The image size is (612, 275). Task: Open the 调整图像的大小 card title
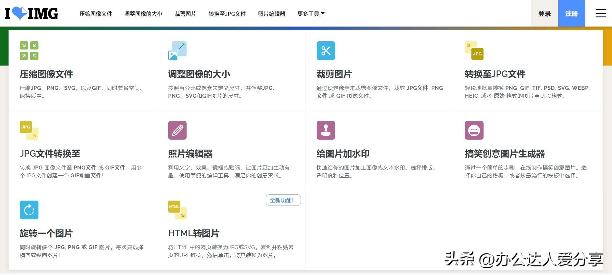[199, 74]
